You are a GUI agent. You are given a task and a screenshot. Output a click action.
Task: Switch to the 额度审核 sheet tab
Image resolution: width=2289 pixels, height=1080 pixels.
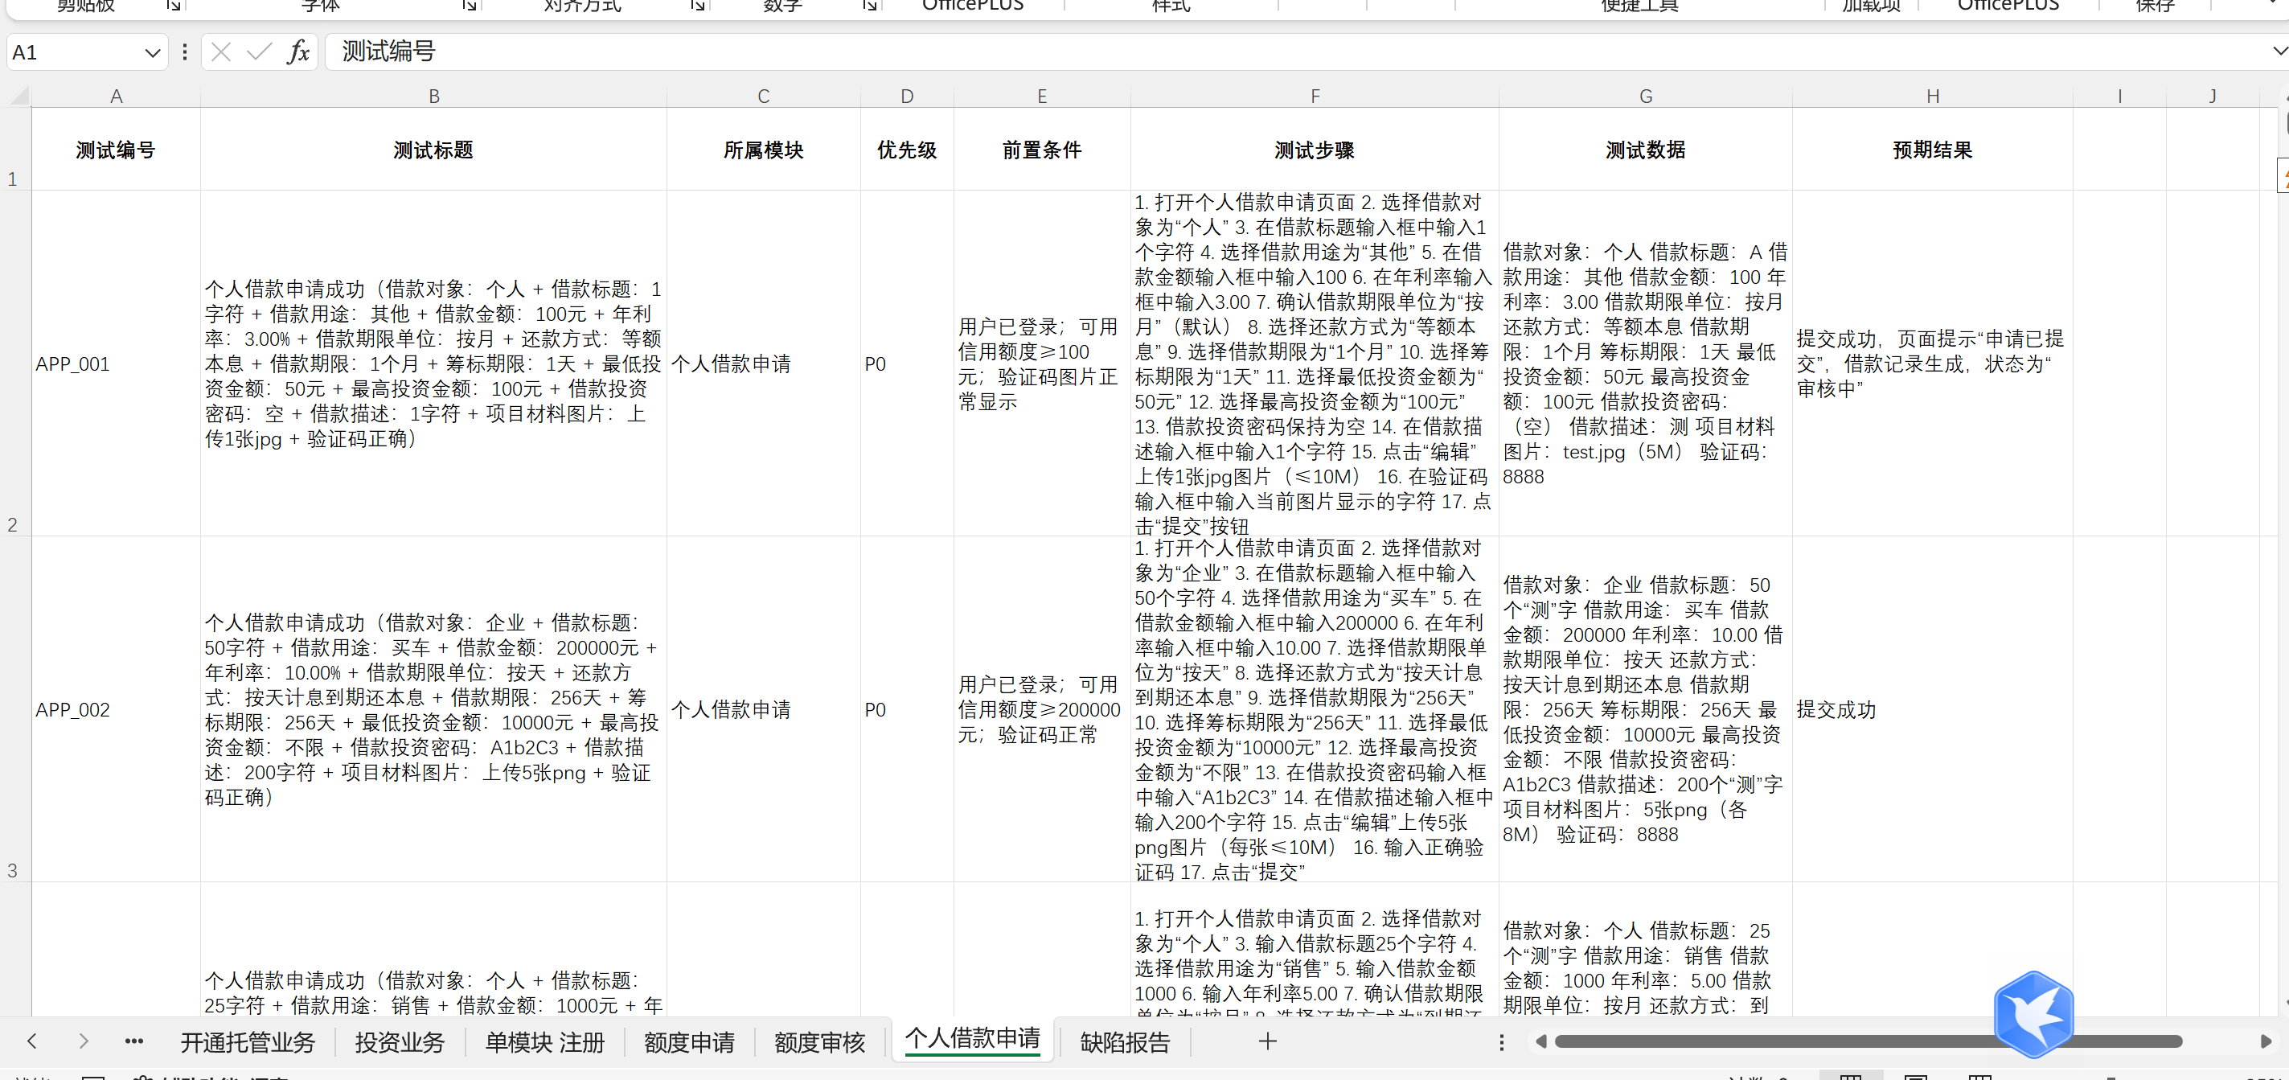pos(819,1041)
